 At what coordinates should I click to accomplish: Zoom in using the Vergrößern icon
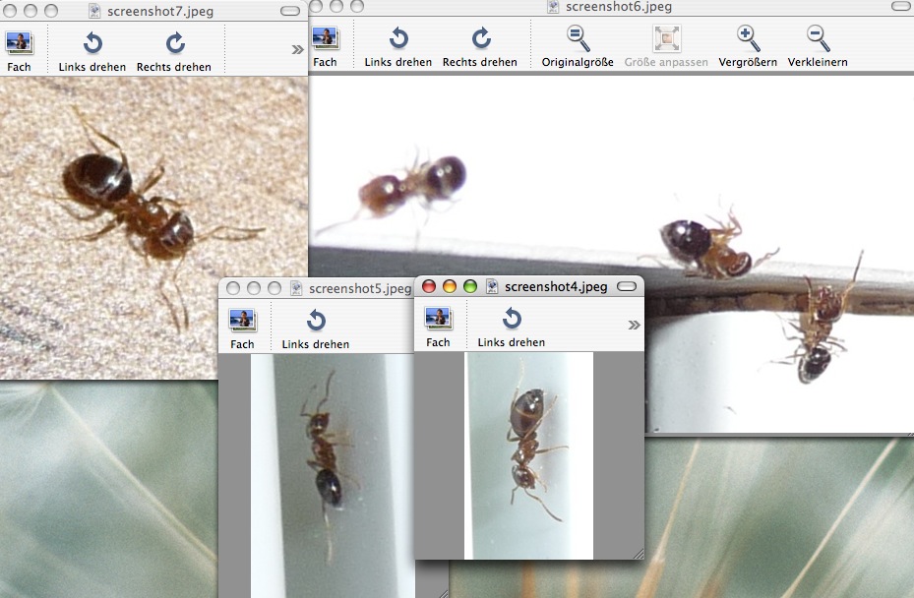tap(748, 39)
